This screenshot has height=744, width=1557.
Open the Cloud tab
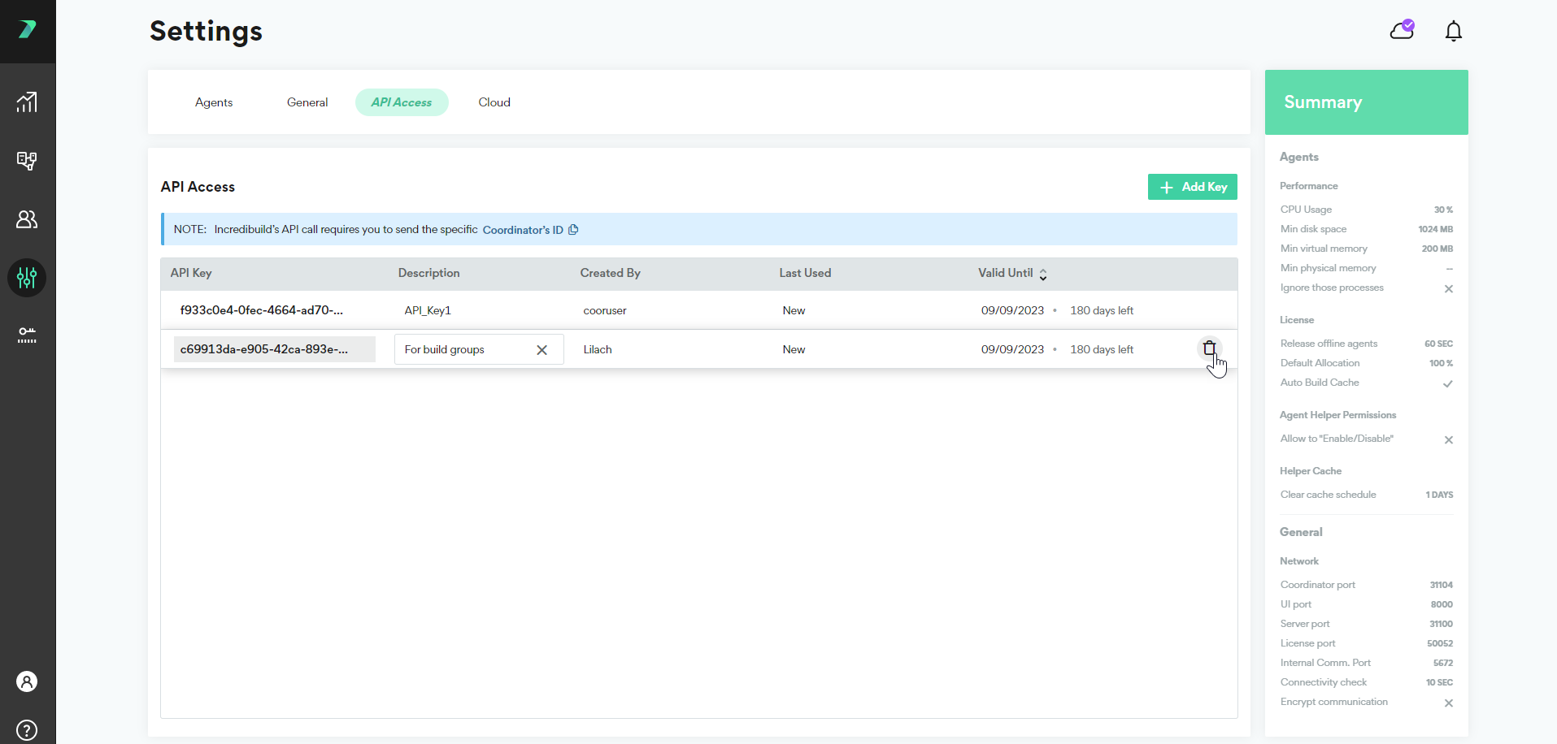pos(494,102)
